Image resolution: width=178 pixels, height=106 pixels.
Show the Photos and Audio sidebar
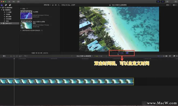(x=6, y=5)
